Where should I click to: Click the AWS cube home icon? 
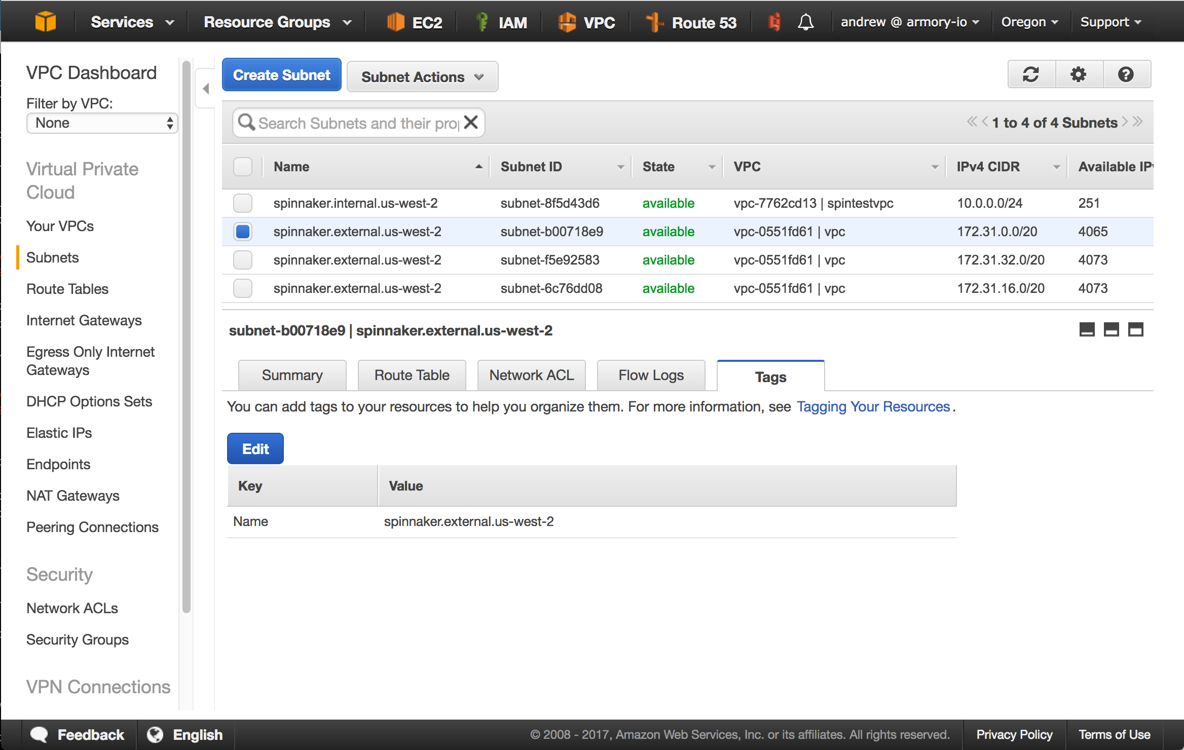45,22
